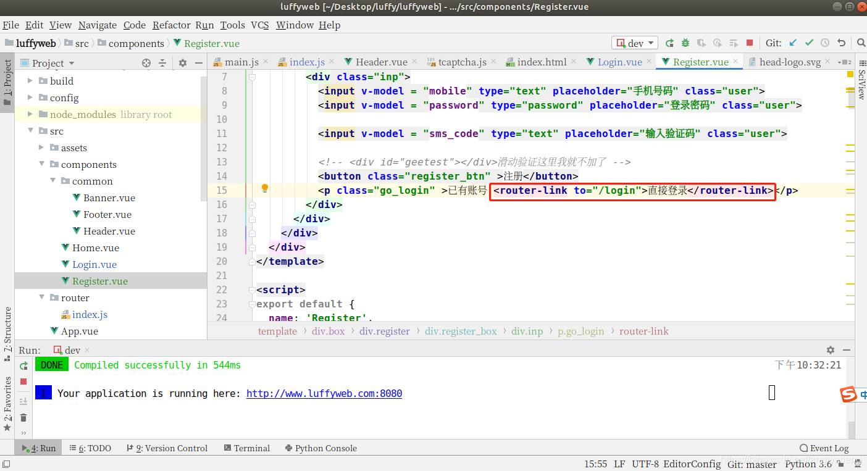Select p.go_login in the editor breadcrumb

(x=581, y=331)
